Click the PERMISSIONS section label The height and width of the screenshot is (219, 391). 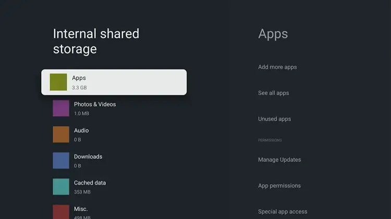[x=270, y=140]
